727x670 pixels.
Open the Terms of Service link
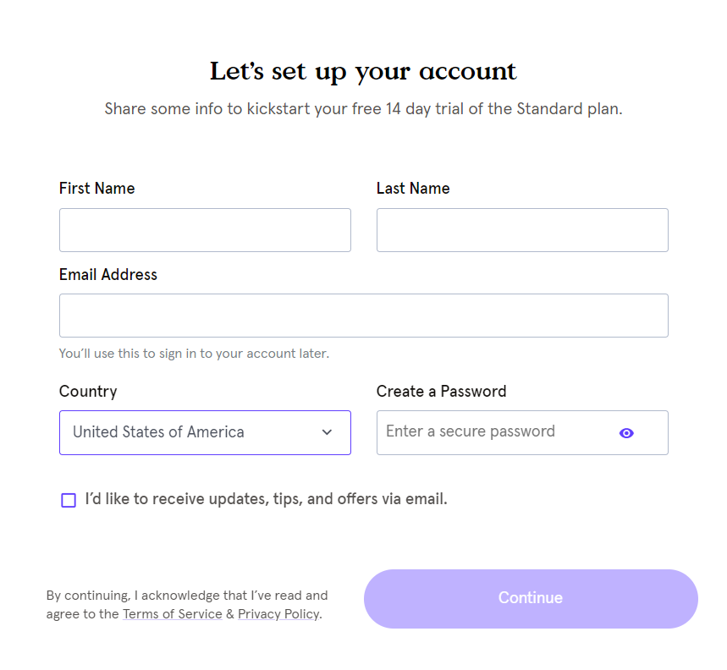tap(172, 614)
